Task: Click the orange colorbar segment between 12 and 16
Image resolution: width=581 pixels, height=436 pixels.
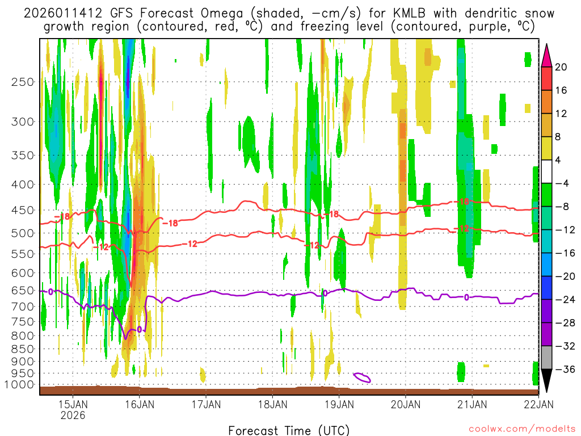Action: pos(547,102)
